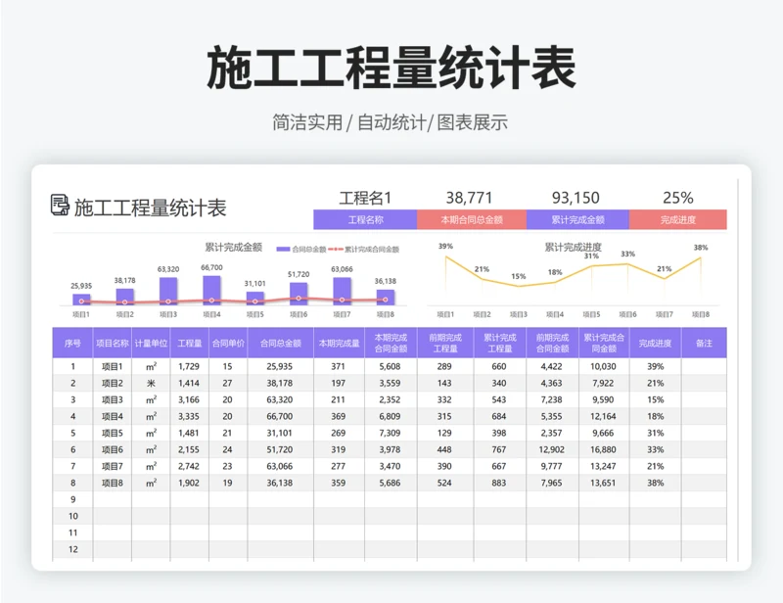This screenshot has height=603, width=783.
Task: Click the 269 本期完成量 cell
Action: (x=338, y=433)
